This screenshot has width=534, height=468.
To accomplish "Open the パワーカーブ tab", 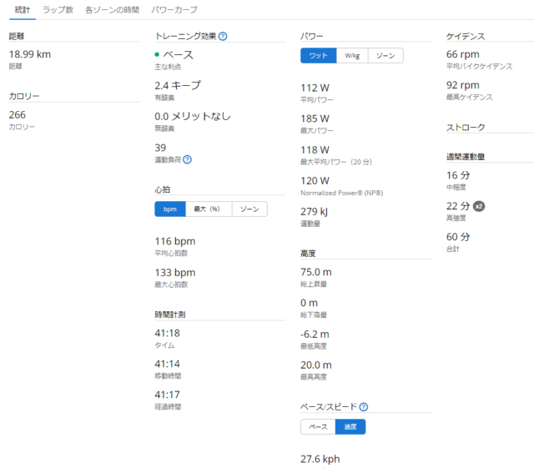I will 174,9.
